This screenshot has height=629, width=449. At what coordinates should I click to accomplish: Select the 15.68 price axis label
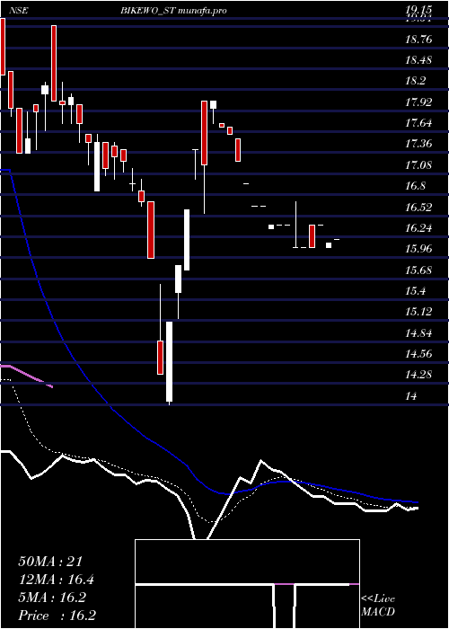418,270
